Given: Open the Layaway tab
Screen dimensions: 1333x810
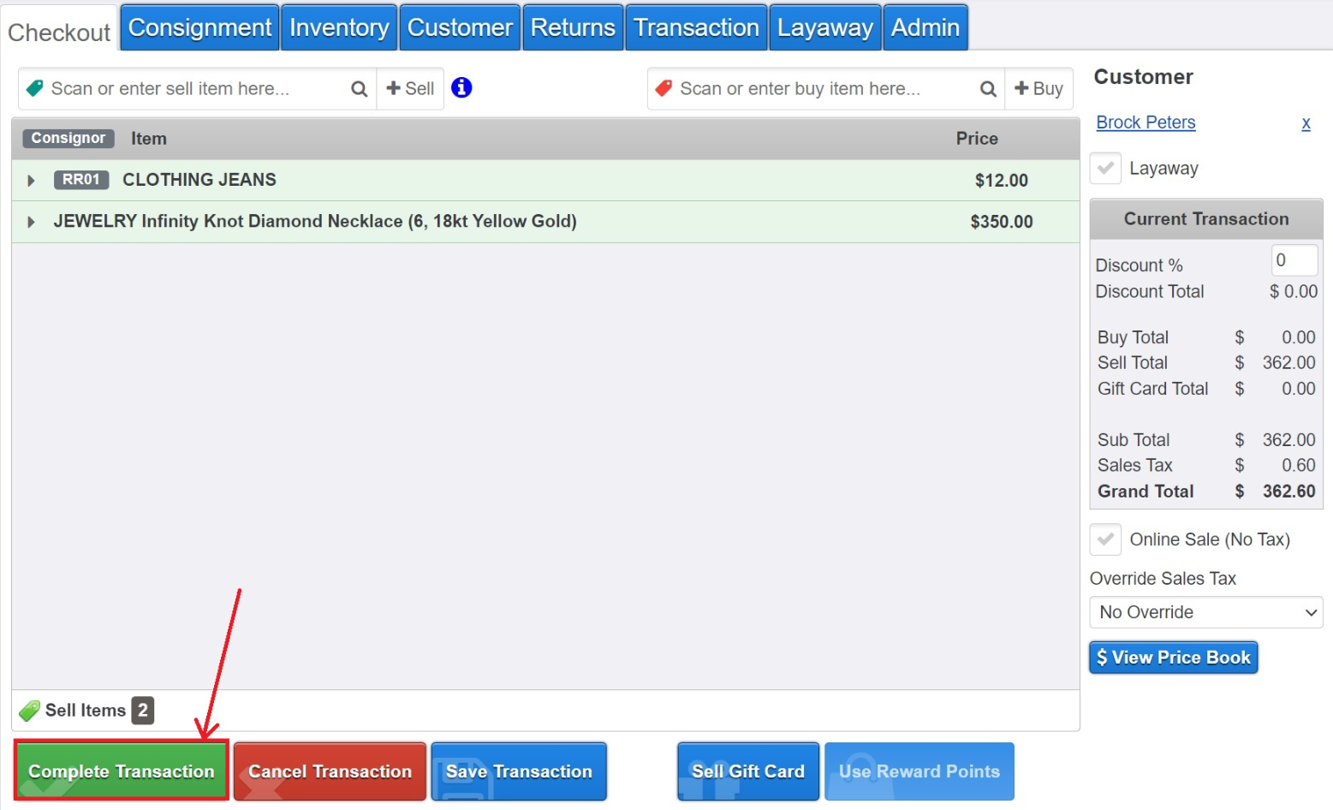Looking at the screenshot, I should pos(824,27).
